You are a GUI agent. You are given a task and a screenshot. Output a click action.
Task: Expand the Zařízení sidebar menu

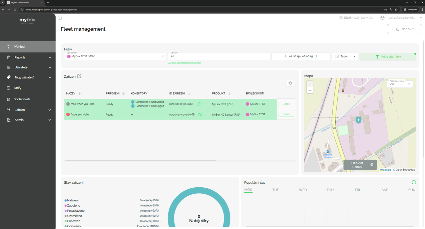point(28,110)
